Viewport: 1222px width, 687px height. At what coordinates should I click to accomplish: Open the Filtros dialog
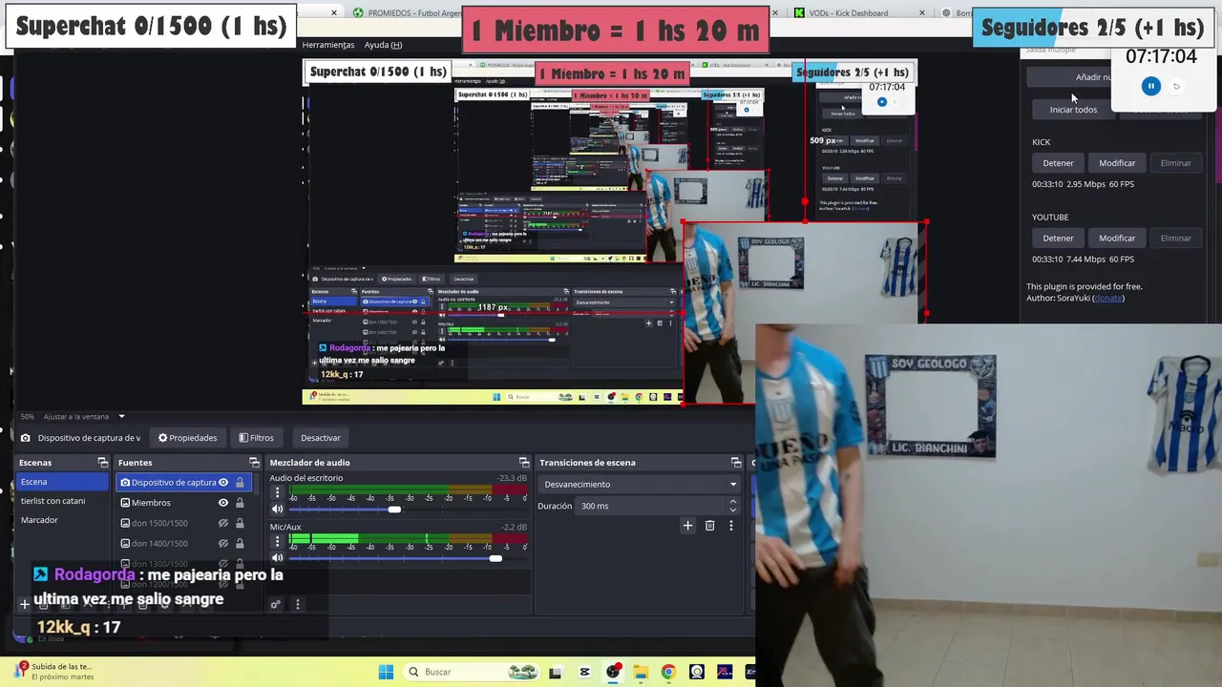click(x=256, y=438)
